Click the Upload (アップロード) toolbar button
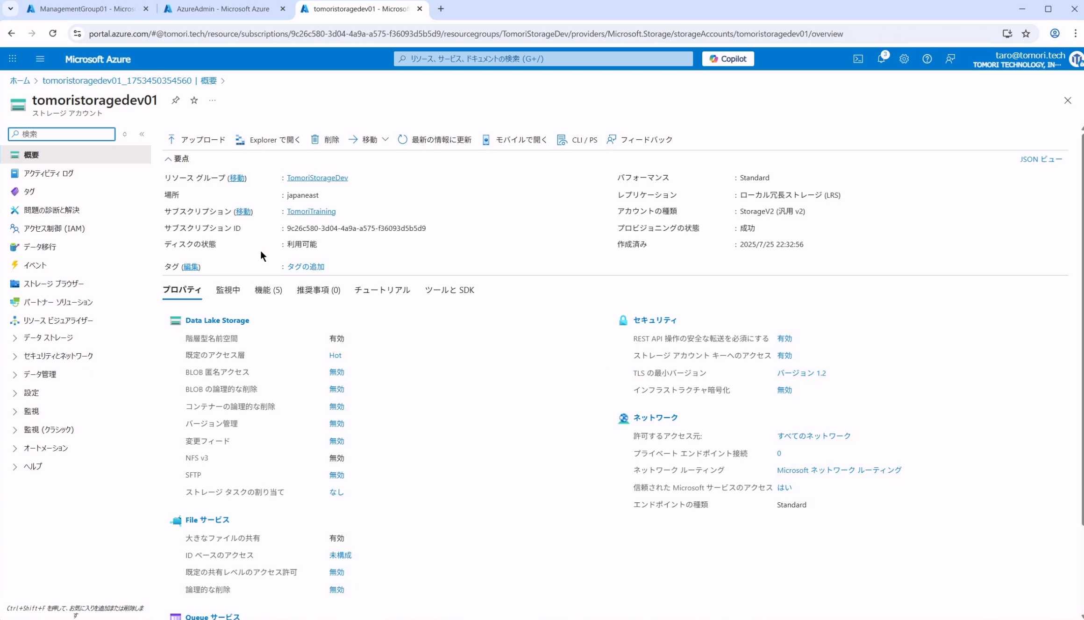The height and width of the screenshot is (620, 1084). [196, 140]
